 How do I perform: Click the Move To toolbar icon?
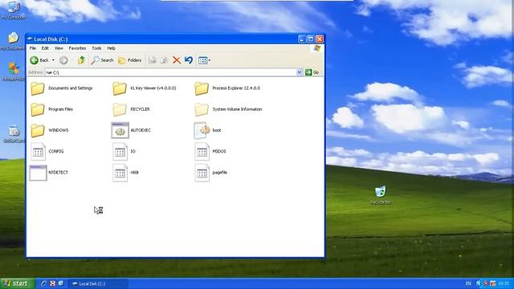coord(153,60)
